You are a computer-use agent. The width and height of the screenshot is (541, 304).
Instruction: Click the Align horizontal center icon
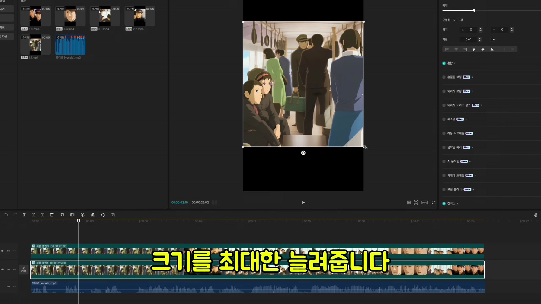click(x=456, y=49)
